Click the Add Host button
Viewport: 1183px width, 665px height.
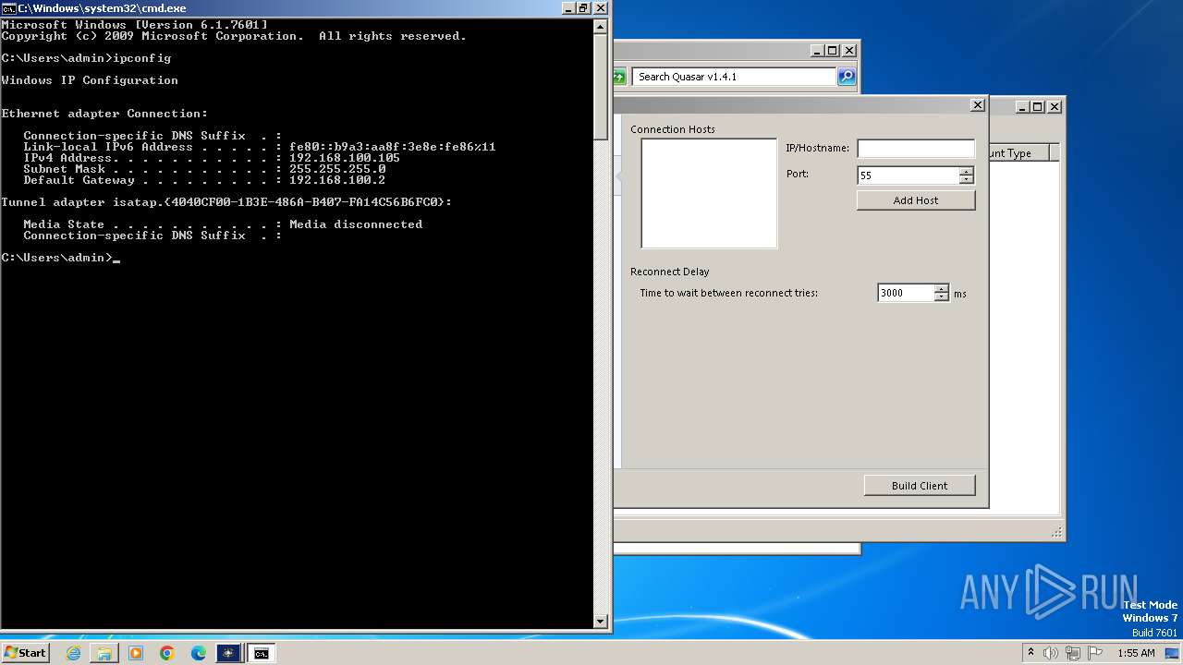tap(916, 200)
